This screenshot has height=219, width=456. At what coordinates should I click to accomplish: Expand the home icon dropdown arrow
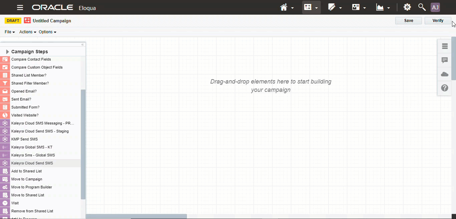pos(292,8)
